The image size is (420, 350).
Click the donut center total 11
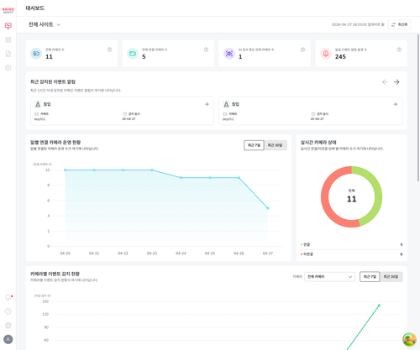[x=351, y=199]
